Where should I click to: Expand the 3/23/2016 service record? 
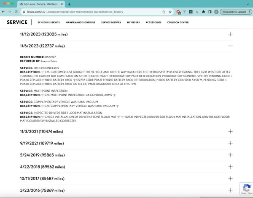coord(230,190)
